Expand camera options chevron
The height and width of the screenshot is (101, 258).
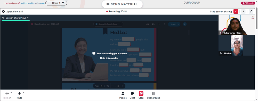(11, 92)
